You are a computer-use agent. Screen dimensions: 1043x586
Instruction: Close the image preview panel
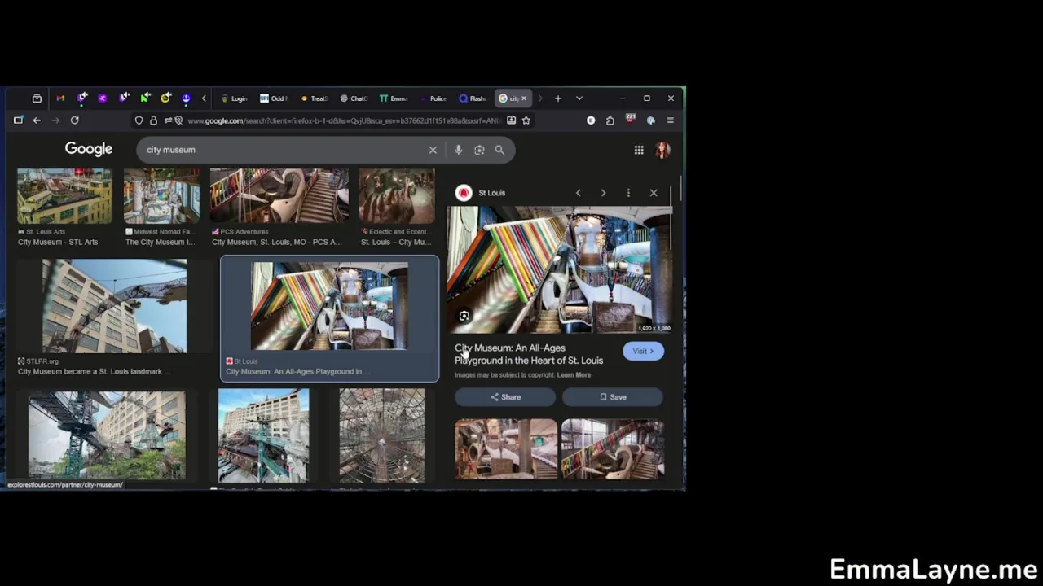point(654,193)
